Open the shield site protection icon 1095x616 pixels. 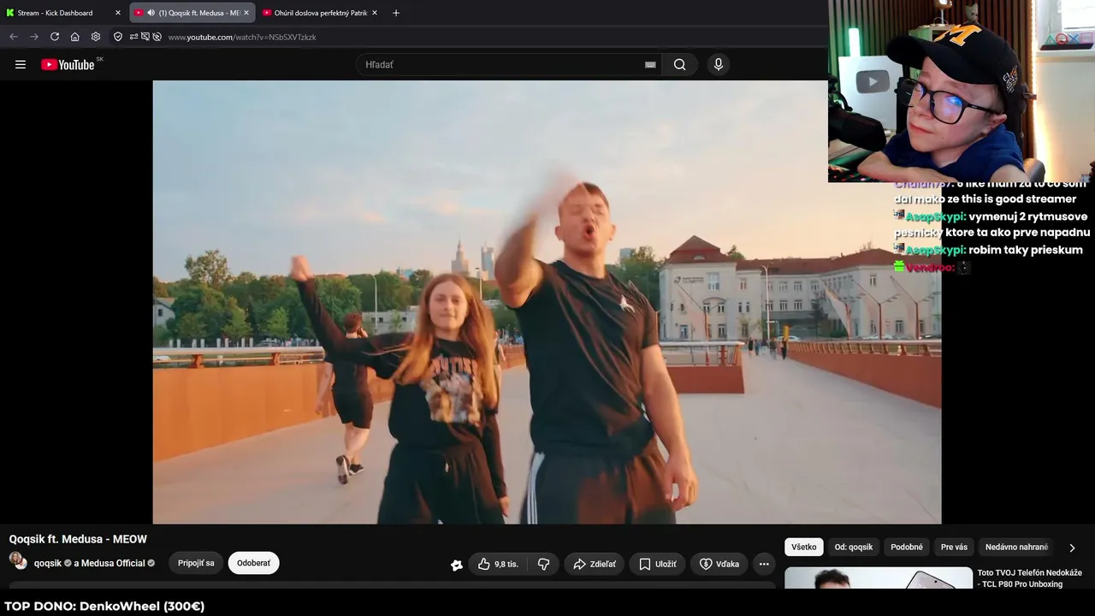point(118,37)
